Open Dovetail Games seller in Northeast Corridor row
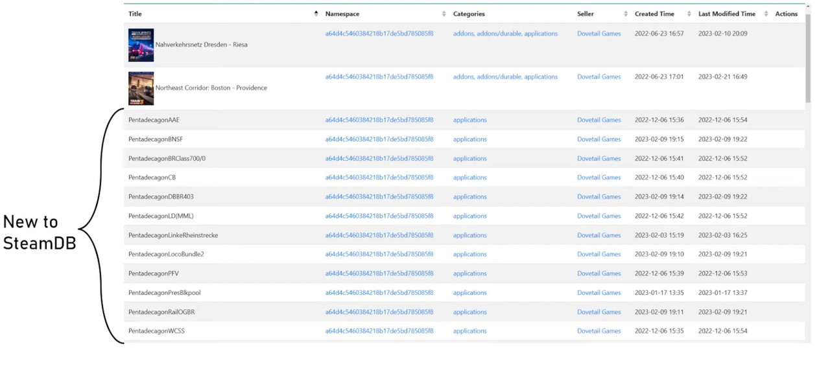The width and height of the screenshot is (830, 381). click(599, 76)
